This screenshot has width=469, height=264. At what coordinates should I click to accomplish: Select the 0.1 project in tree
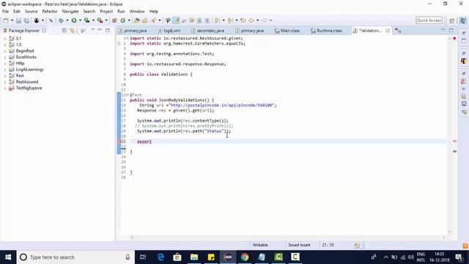pyautogui.click(x=18, y=38)
